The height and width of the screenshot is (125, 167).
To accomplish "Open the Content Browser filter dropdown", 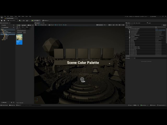I will click(x=17, y=29).
